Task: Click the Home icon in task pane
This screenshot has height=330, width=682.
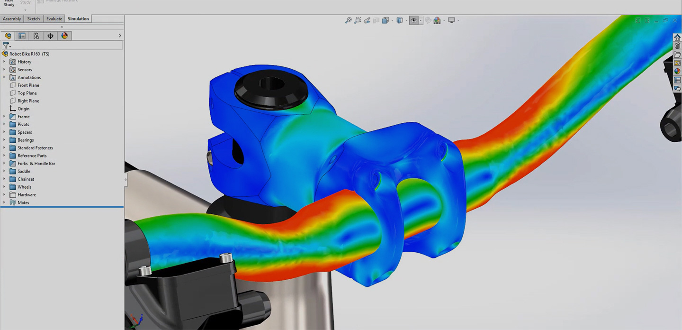Action: point(676,37)
